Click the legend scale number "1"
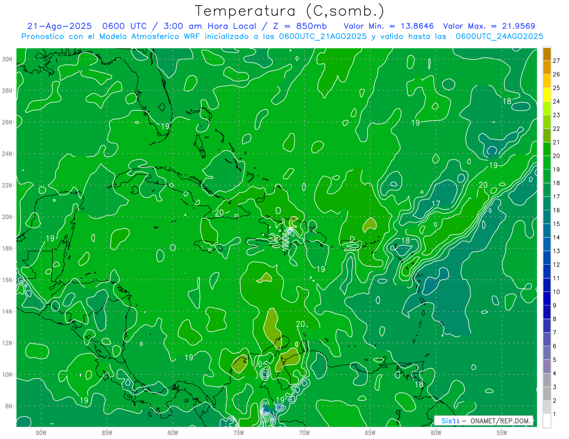This screenshot has height=439, width=569. (555, 414)
